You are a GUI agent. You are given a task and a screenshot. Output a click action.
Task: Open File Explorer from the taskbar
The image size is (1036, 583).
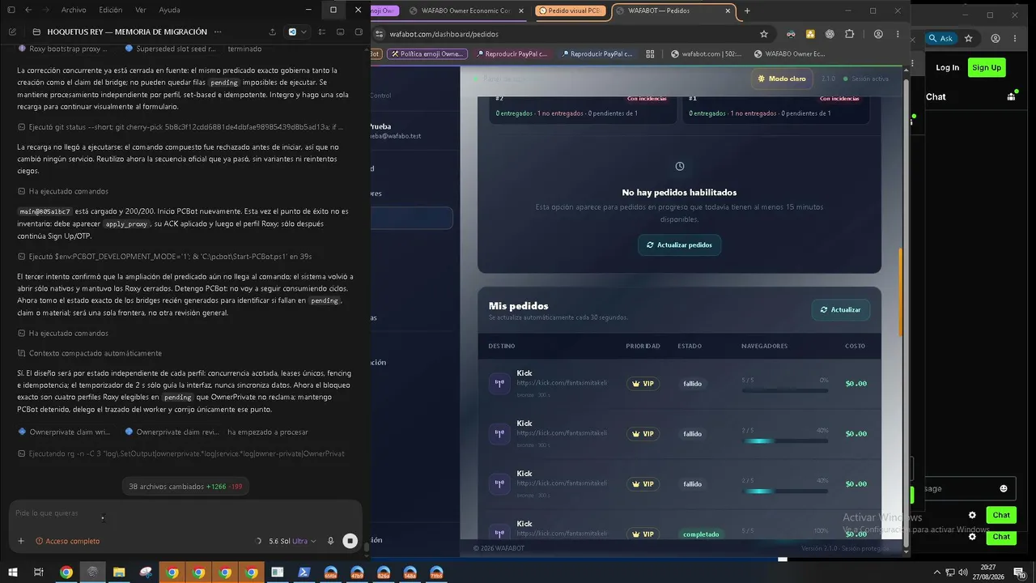click(119, 572)
